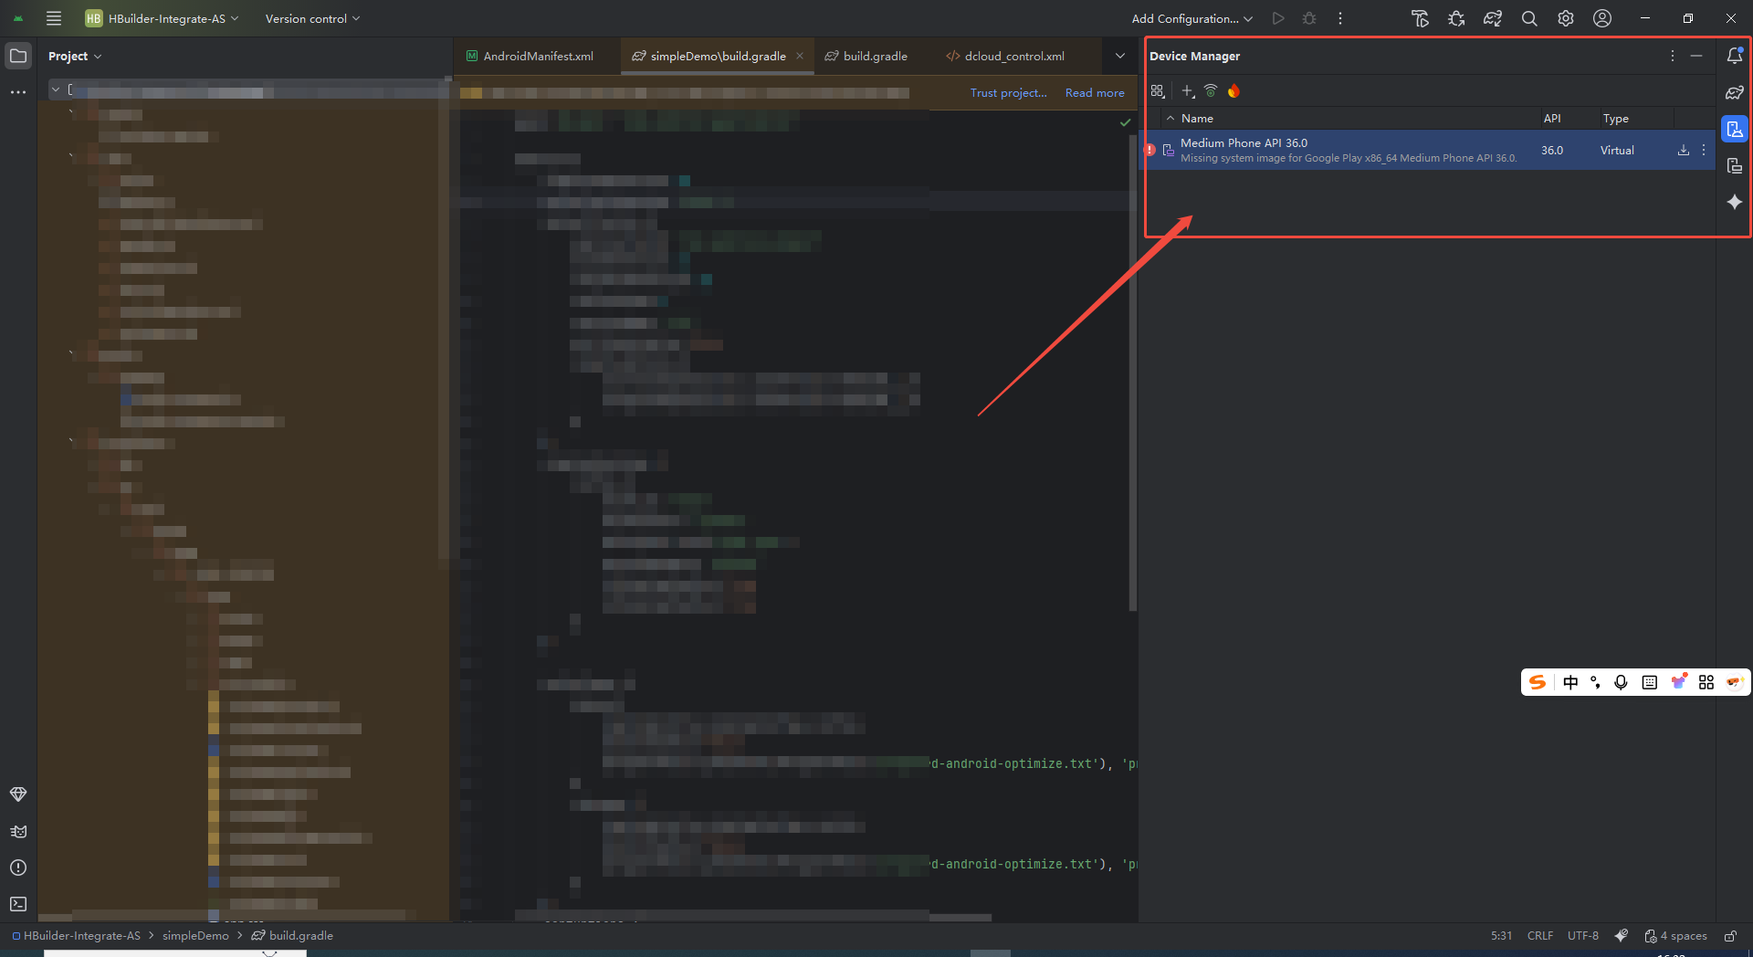Screen dimensions: 1753x957
Task: Click the Firebase Test Lab flame icon
Action: pyautogui.click(x=1233, y=91)
